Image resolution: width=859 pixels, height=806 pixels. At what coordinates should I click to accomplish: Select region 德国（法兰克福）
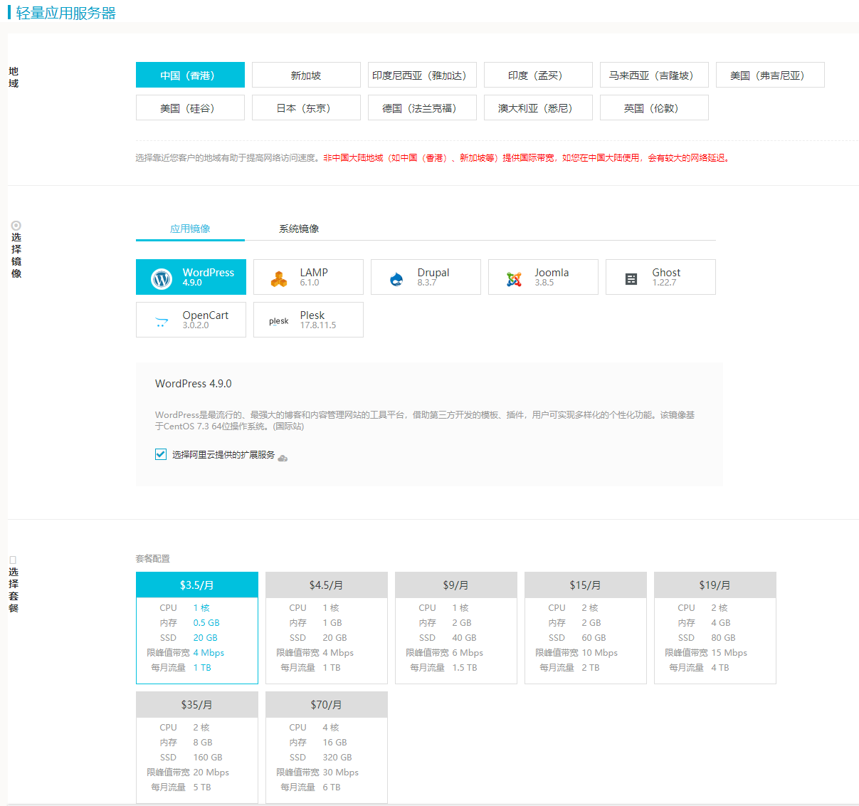(x=422, y=108)
